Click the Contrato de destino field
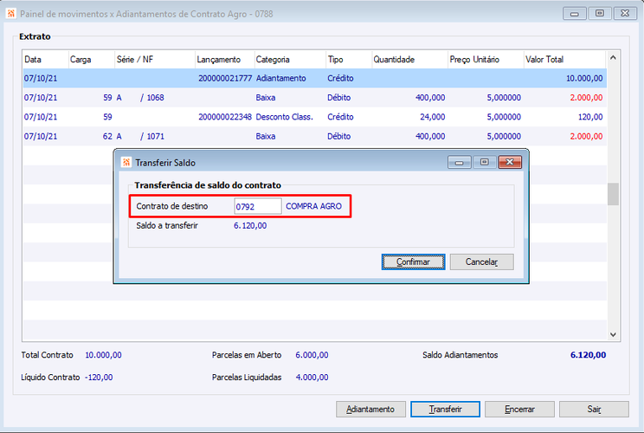The height and width of the screenshot is (433, 644). point(258,206)
